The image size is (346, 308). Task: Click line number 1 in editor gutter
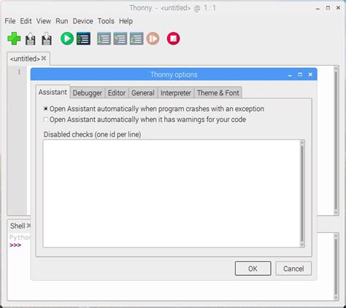(19, 72)
